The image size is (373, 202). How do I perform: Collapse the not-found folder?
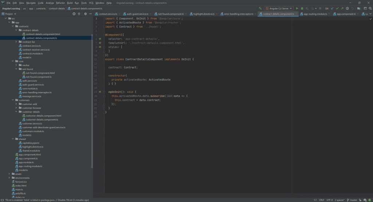click(16, 69)
